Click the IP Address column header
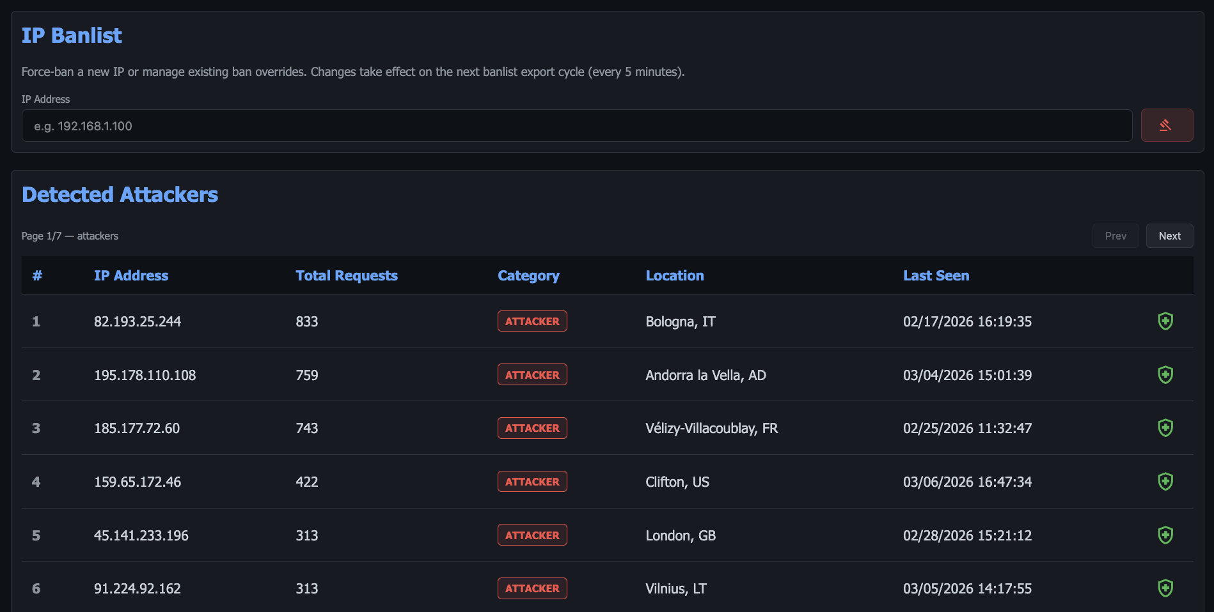This screenshot has height=612, width=1214. tap(130, 275)
